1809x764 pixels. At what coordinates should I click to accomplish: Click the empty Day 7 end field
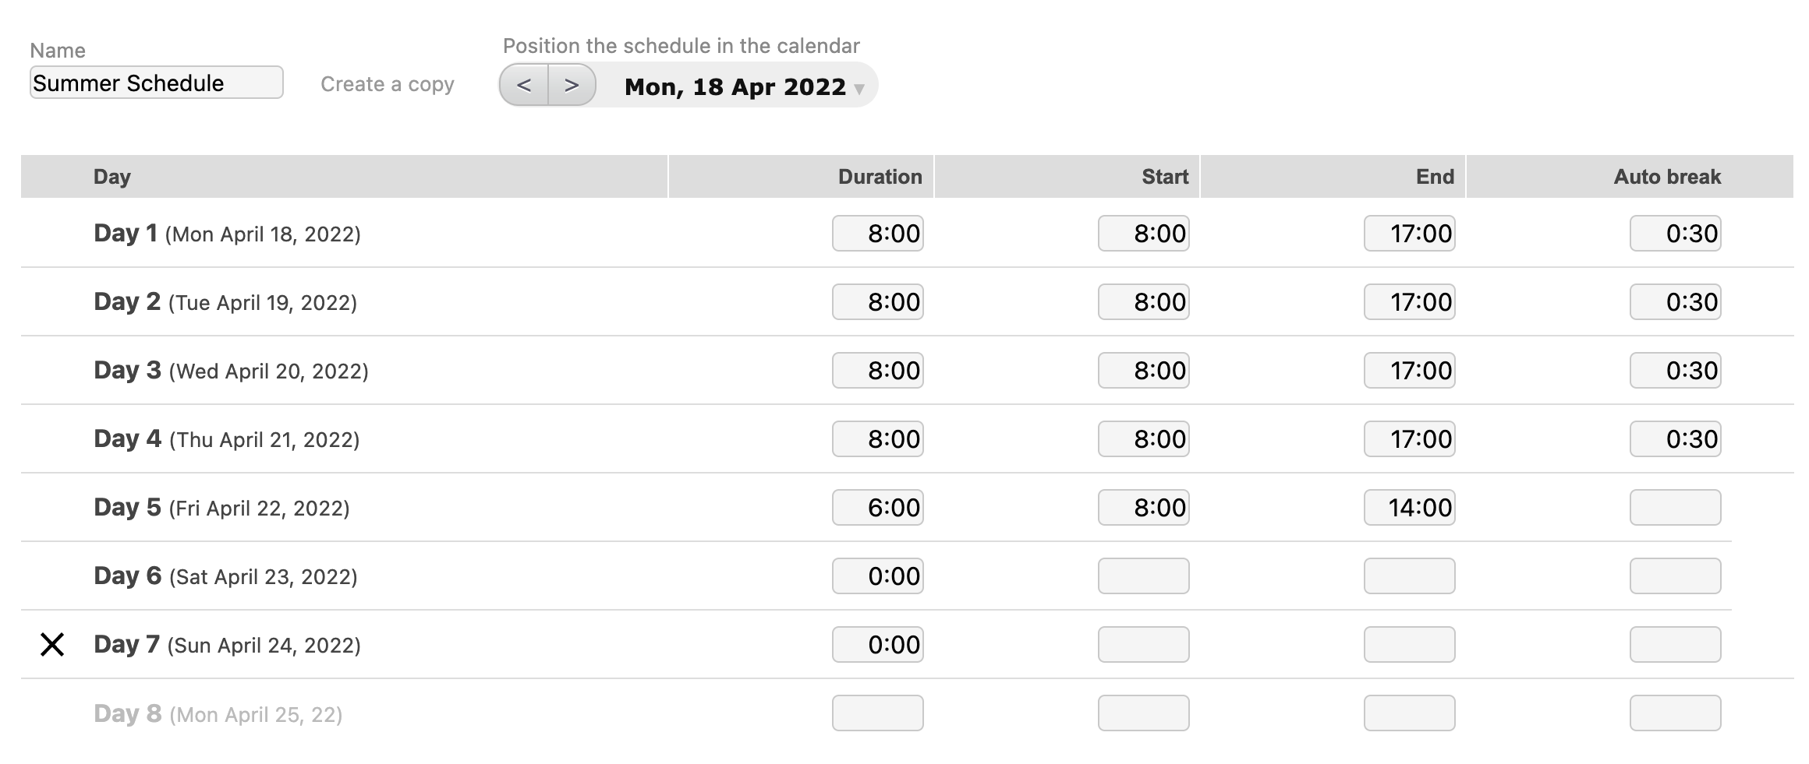1409,645
